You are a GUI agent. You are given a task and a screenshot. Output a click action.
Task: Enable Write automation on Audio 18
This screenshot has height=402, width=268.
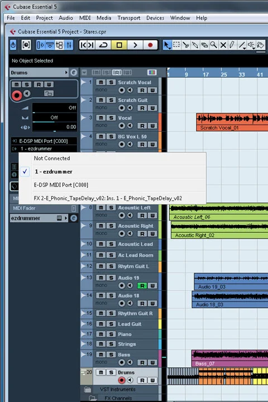(152, 303)
